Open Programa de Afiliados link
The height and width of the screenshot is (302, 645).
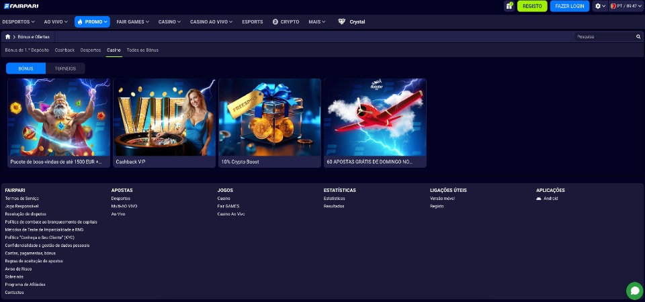(25, 285)
